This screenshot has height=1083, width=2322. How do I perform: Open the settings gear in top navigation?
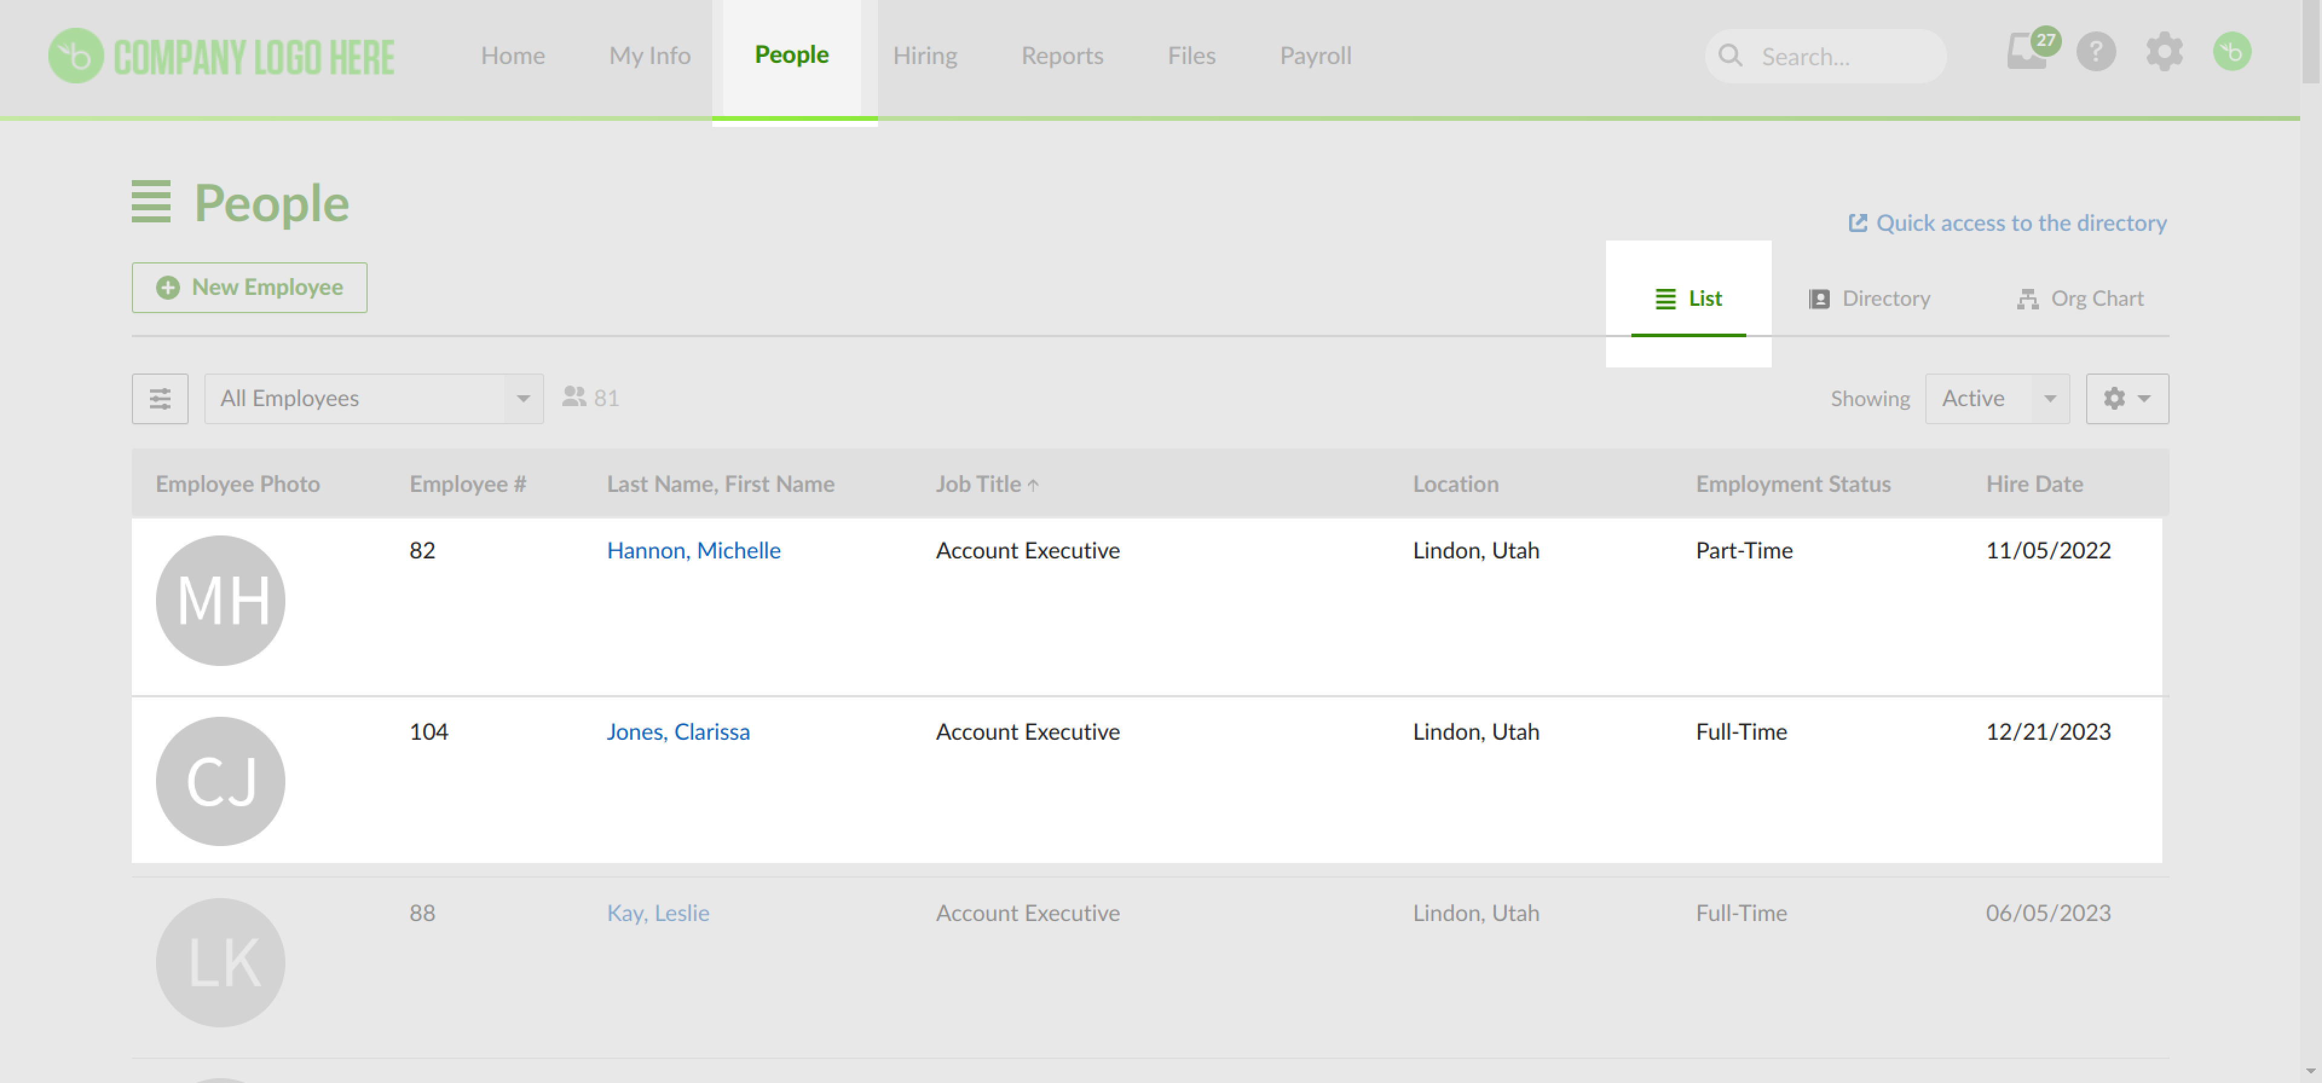[2164, 52]
